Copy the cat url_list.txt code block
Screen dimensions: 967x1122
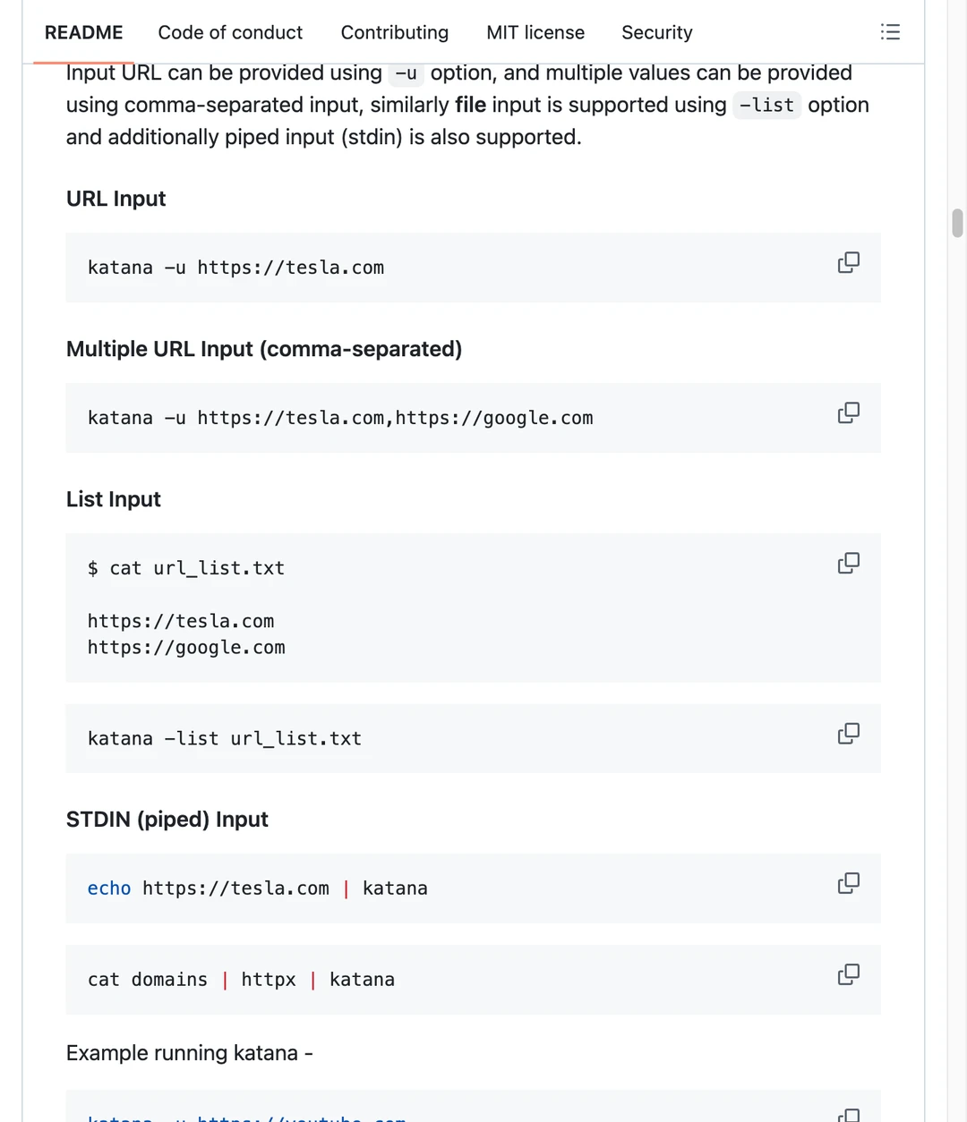(x=848, y=563)
